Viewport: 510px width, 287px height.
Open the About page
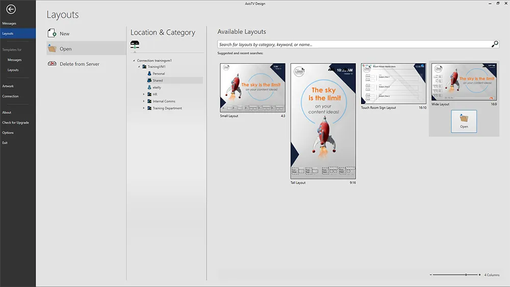7,113
